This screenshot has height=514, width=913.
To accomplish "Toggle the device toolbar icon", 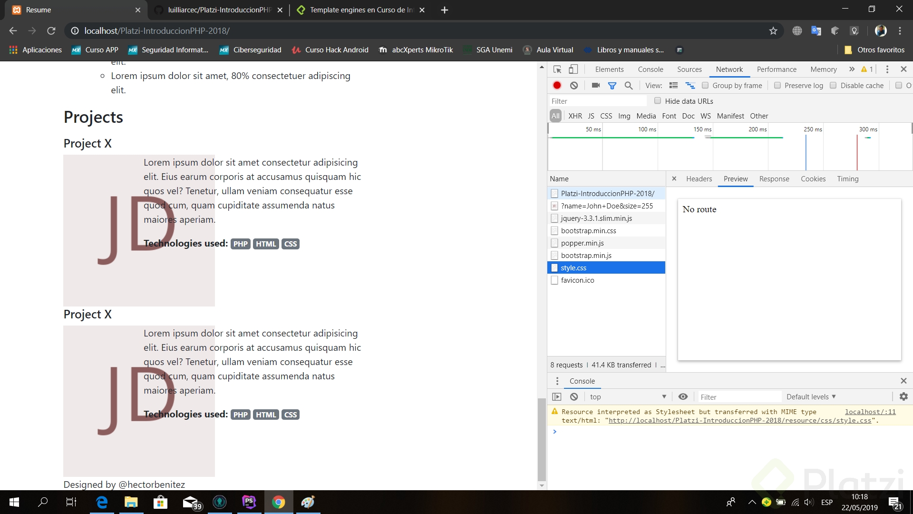I will tap(573, 69).
